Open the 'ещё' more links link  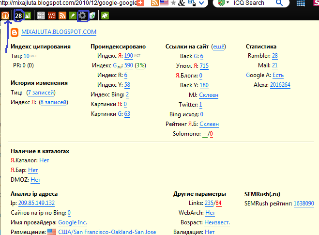219,47
